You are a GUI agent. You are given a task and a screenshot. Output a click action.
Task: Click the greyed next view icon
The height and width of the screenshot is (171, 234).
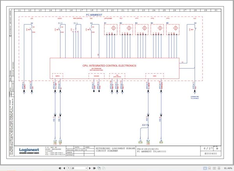pos(104,168)
